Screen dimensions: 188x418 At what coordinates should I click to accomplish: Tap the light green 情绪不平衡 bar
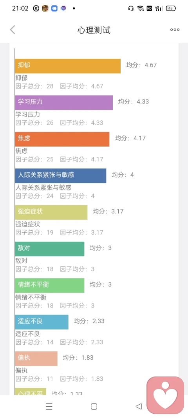click(x=50, y=285)
